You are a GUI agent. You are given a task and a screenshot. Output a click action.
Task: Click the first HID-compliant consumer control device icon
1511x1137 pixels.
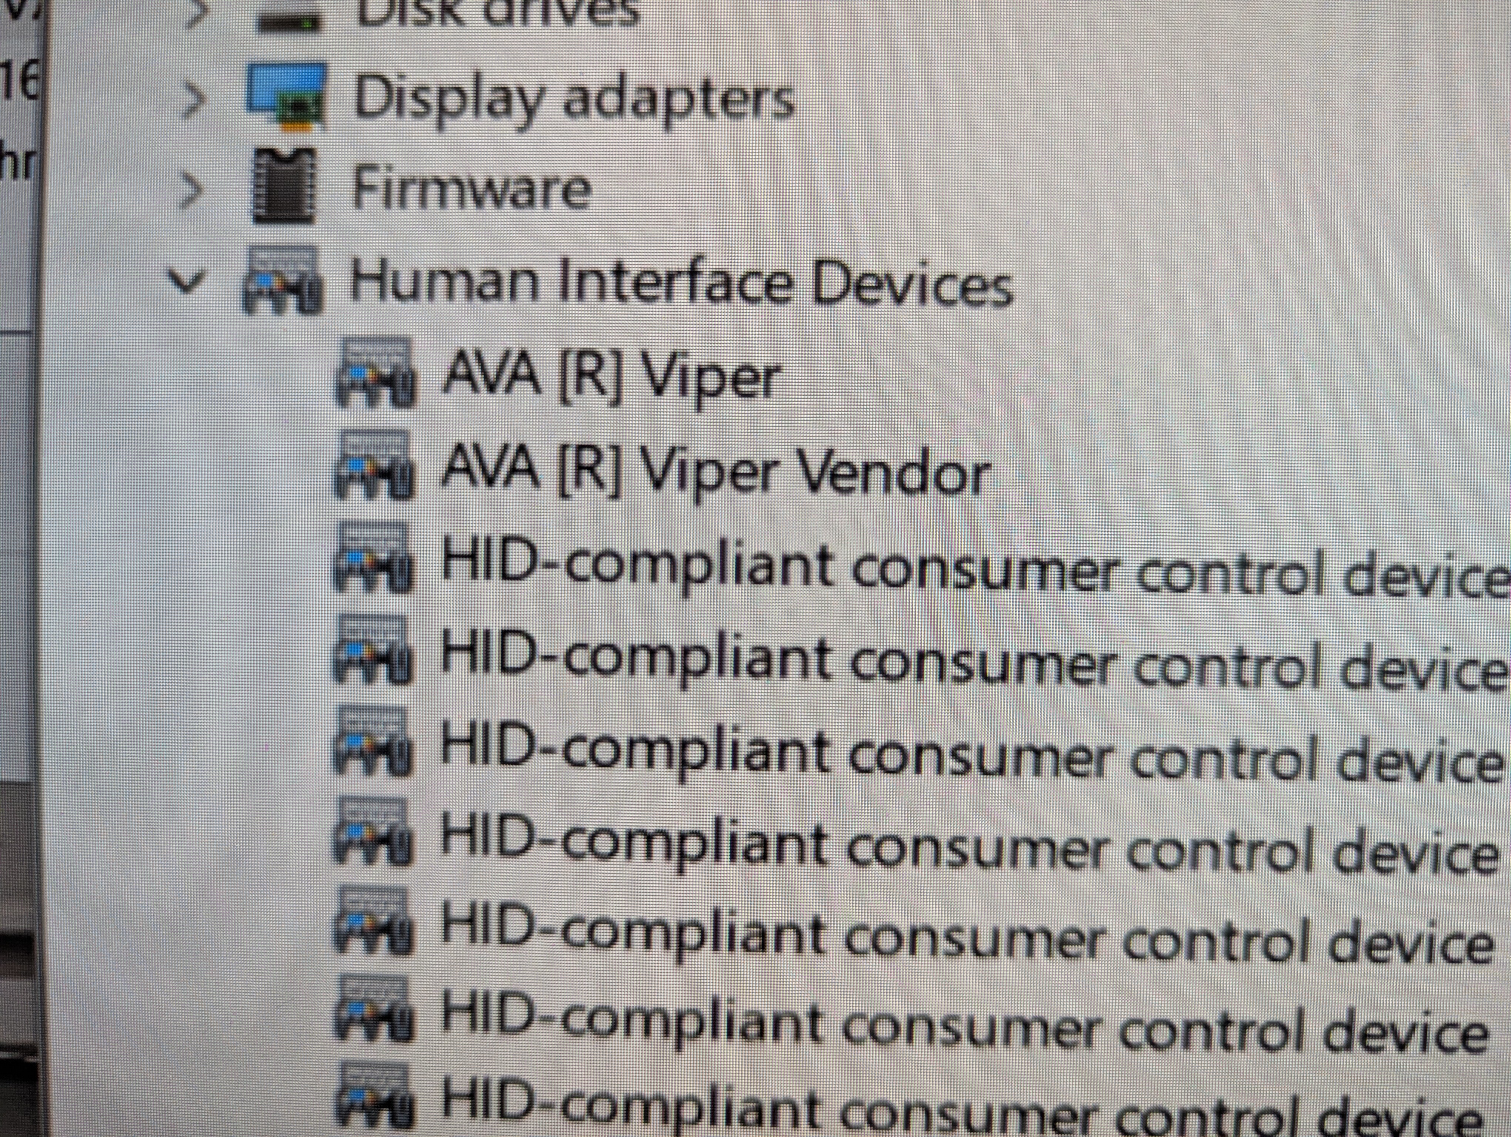373,558
